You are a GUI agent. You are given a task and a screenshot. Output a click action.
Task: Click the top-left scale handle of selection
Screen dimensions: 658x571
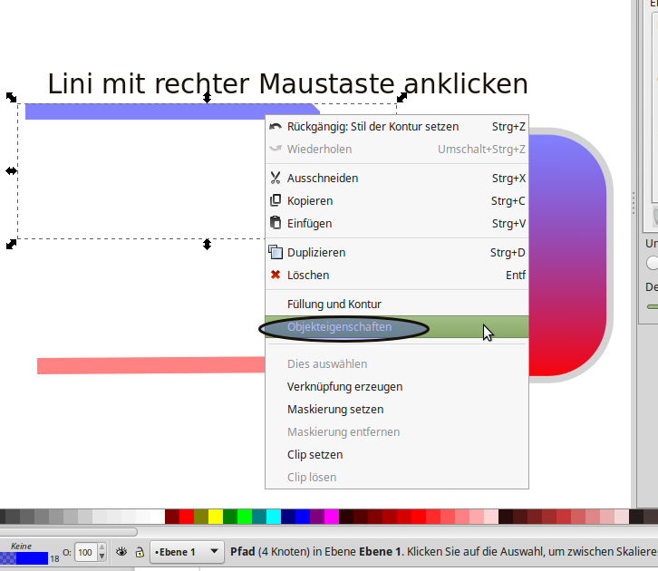click(x=12, y=97)
